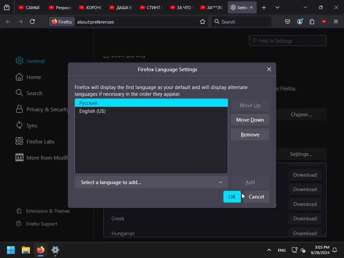This screenshot has height=258, width=344.
Task: Open File Explorer from taskbar
Action: [26, 250]
